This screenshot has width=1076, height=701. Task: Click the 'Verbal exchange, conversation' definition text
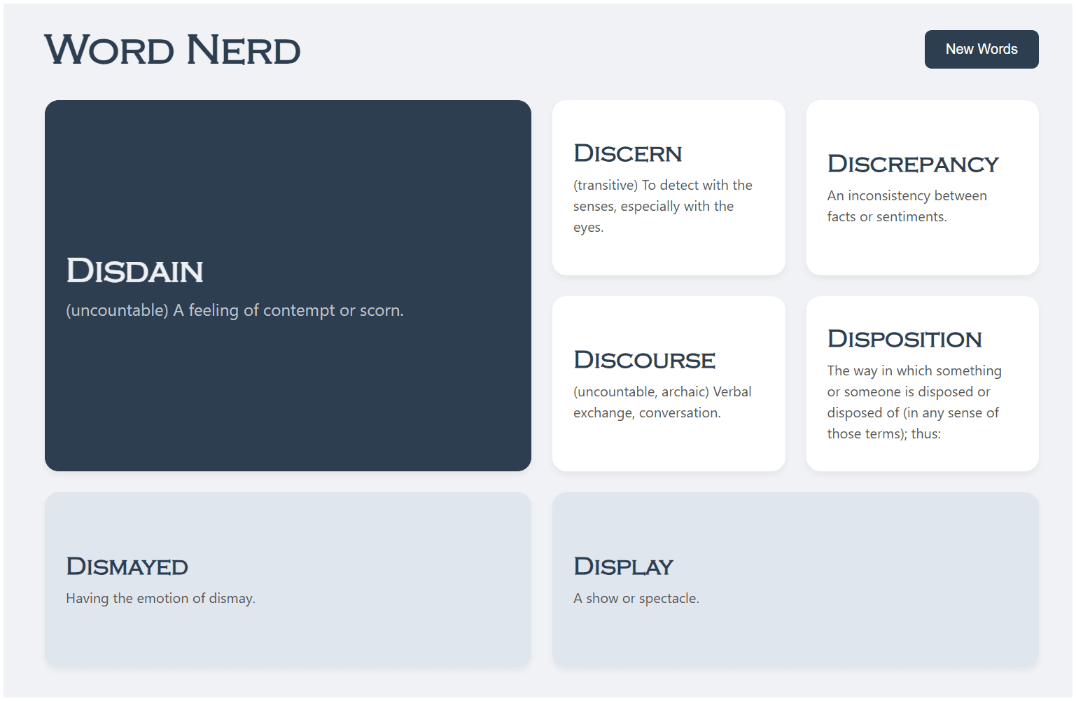pyautogui.click(x=662, y=402)
